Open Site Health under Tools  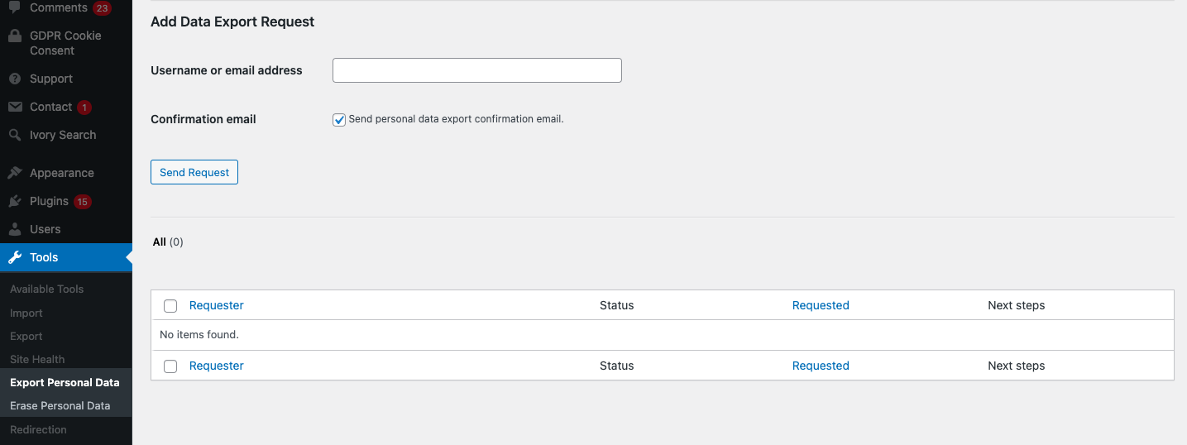(x=37, y=359)
